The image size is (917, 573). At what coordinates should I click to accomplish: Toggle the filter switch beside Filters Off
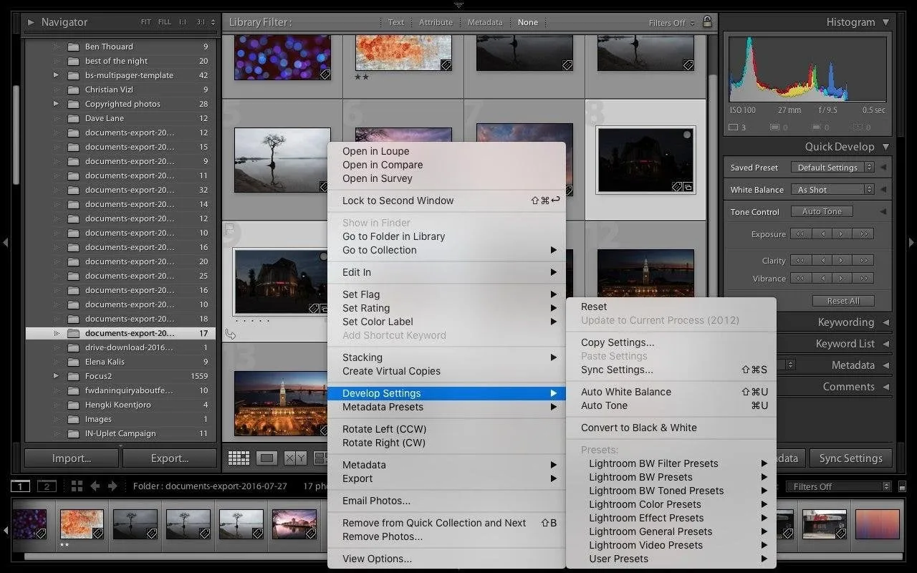point(902,486)
